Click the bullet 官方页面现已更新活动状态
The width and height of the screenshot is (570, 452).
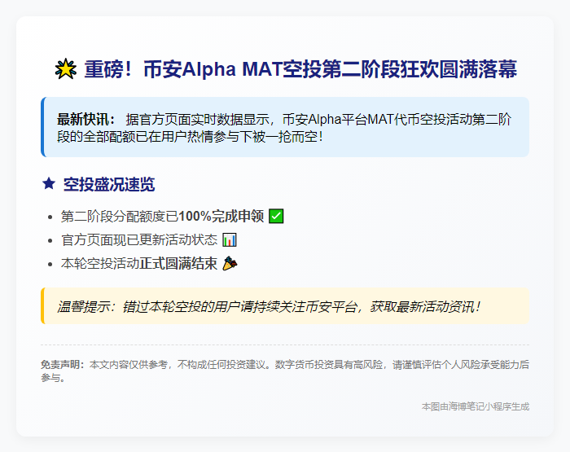point(139,240)
